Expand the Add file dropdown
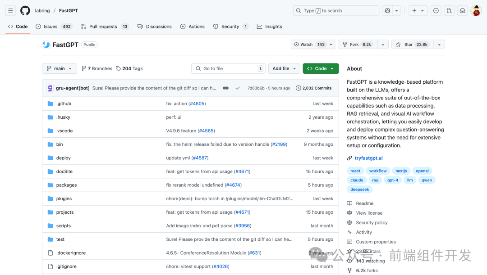This screenshot has width=487, height=275. point(284,68)
